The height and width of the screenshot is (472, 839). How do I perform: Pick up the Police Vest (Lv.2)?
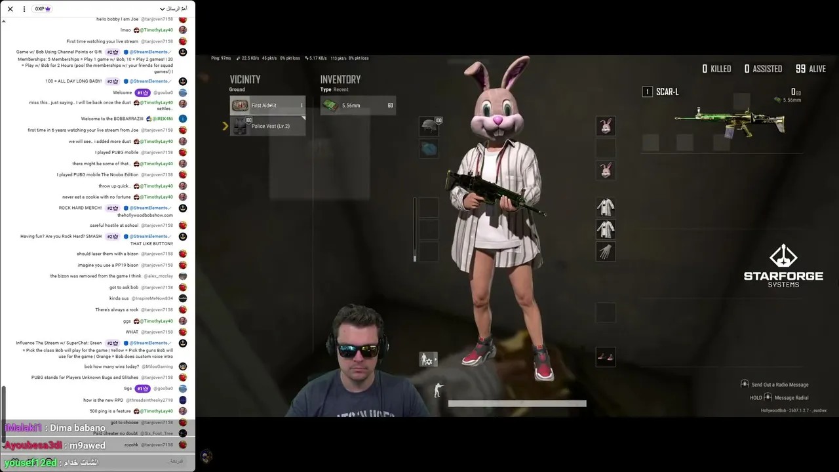tap(267, 126)
